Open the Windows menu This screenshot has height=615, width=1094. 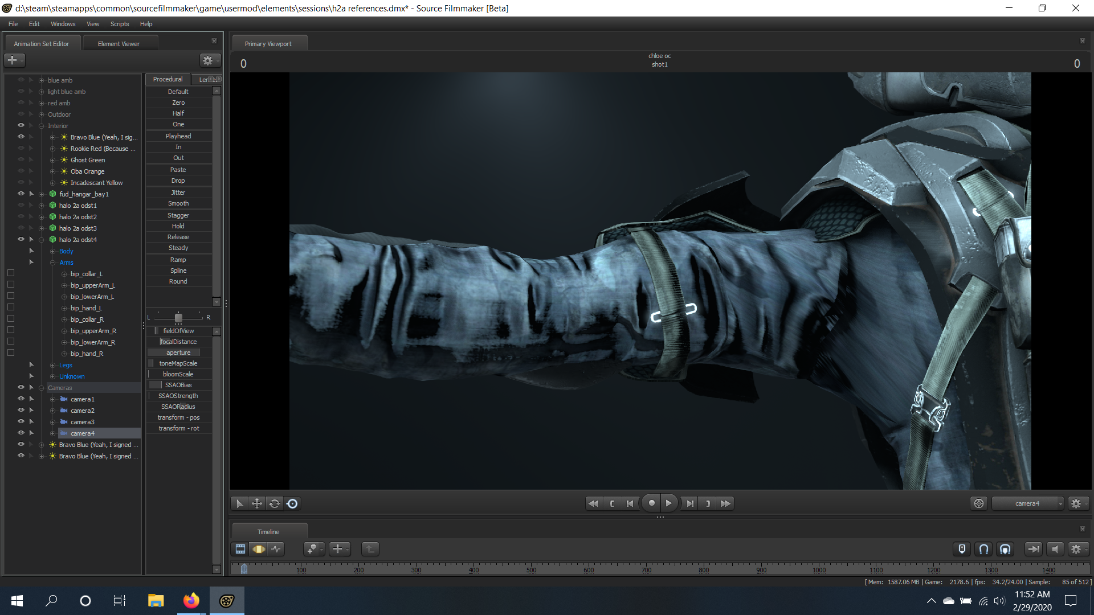[63, 24]
